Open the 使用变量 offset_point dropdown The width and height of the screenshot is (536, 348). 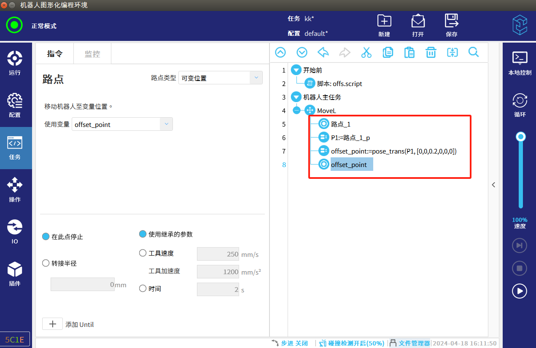tap(122, 124)
